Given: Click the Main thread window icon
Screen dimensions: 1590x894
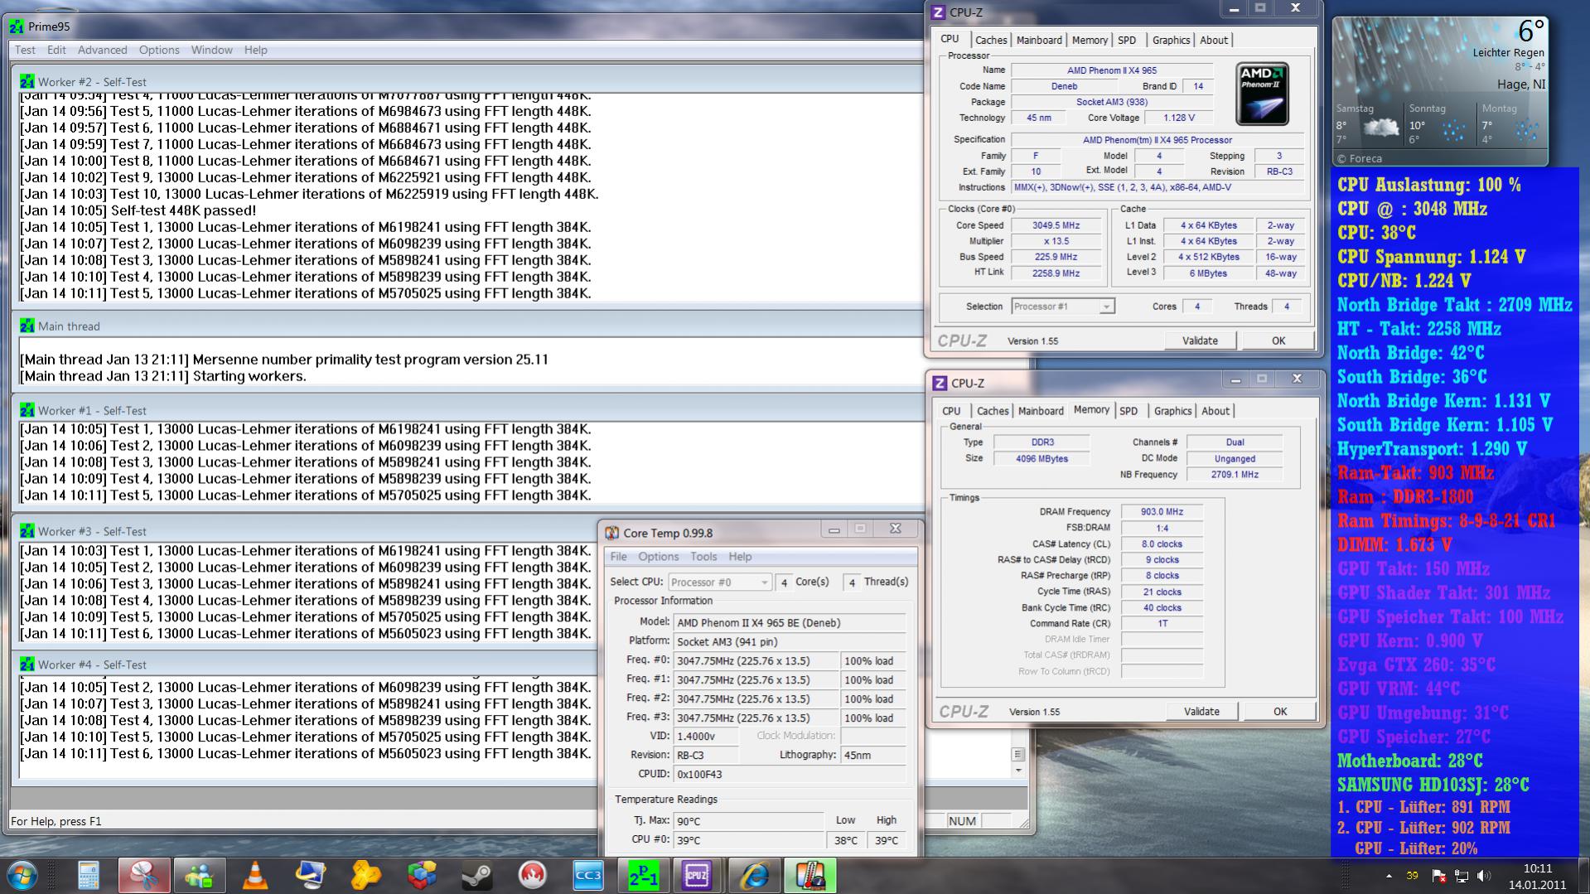Looking at the screenshot, I should 27,326.
